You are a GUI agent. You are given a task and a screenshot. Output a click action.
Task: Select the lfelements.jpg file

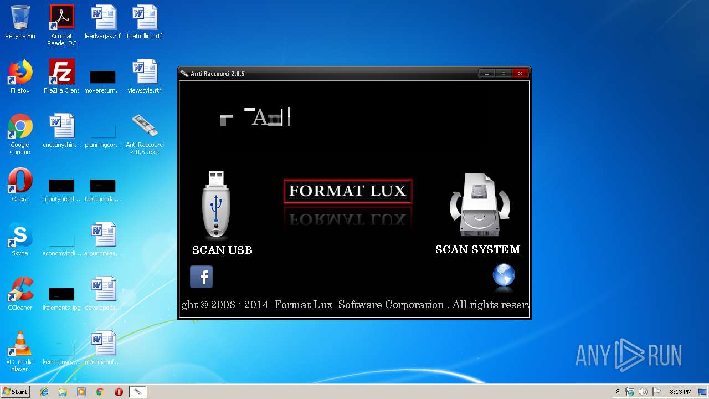pyautogui.click(x=61, y=298)
